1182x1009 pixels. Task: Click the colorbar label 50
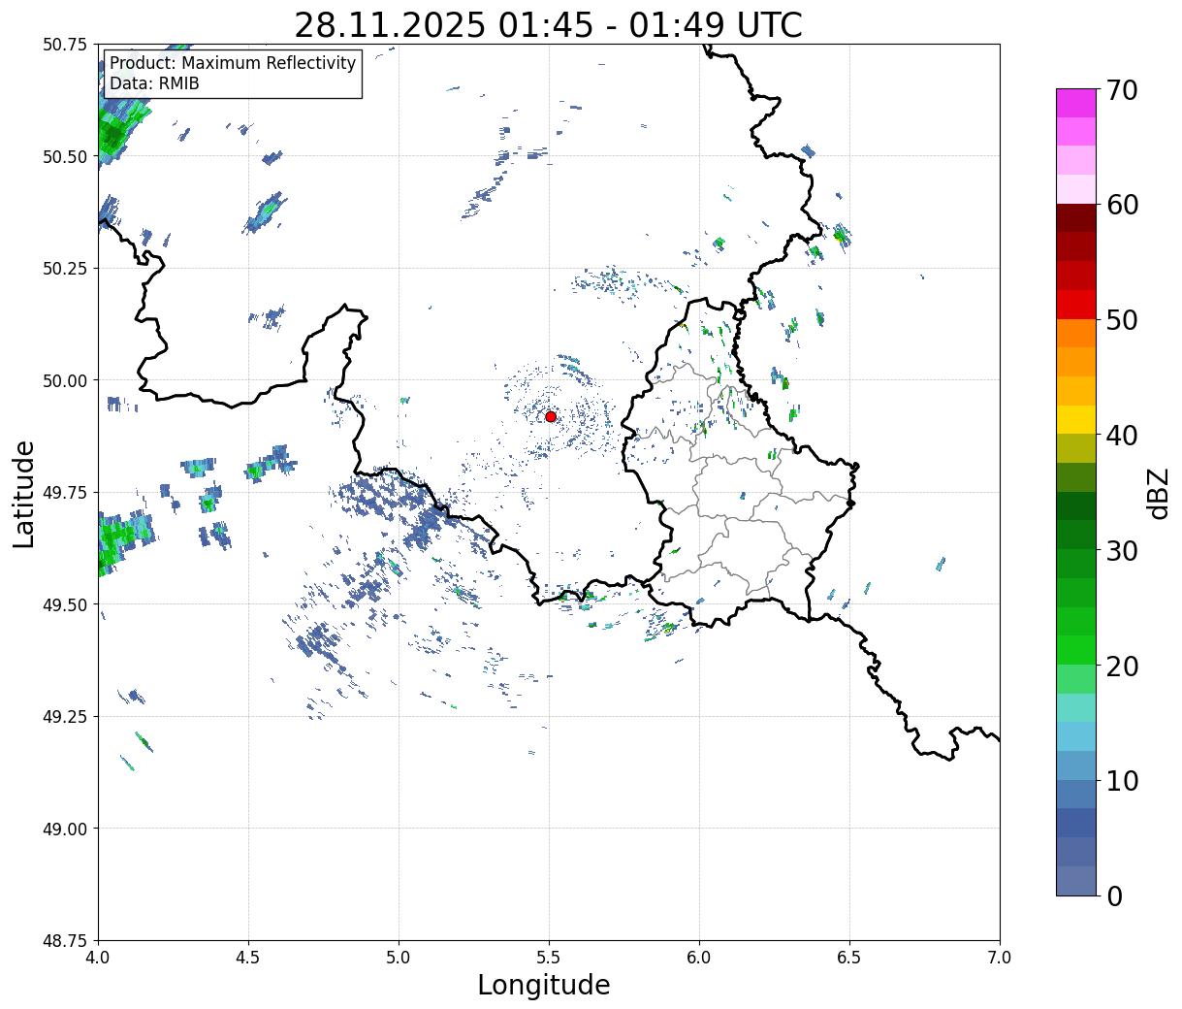(x=1121, y=320)
